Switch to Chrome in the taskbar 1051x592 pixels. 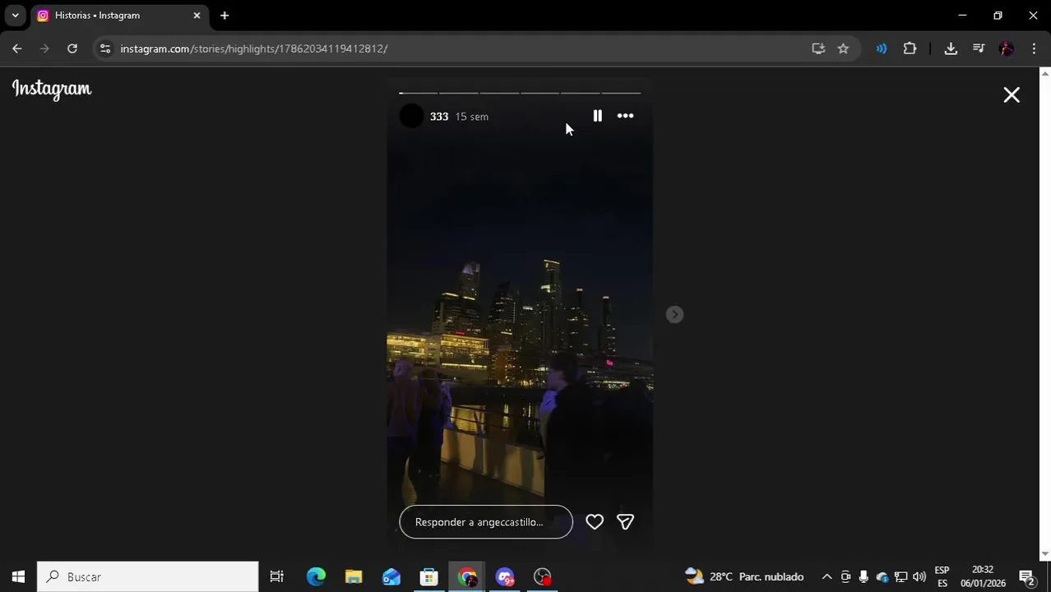pyautogui.click(x=467, y=577)
